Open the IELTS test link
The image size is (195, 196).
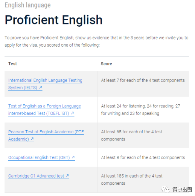pyautogui.click(x=45, y=84)
